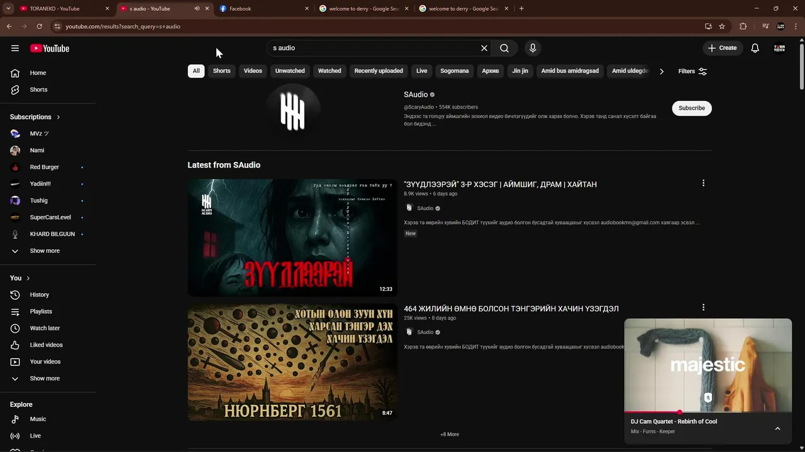
Task: Seek the miniplayer red progress bar
Action: click(708, 412)
